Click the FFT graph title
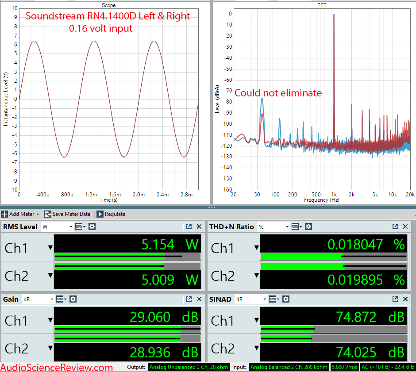The height and width of the screenshot is (372, 416). pyautogui.click(x=322, y=5)
